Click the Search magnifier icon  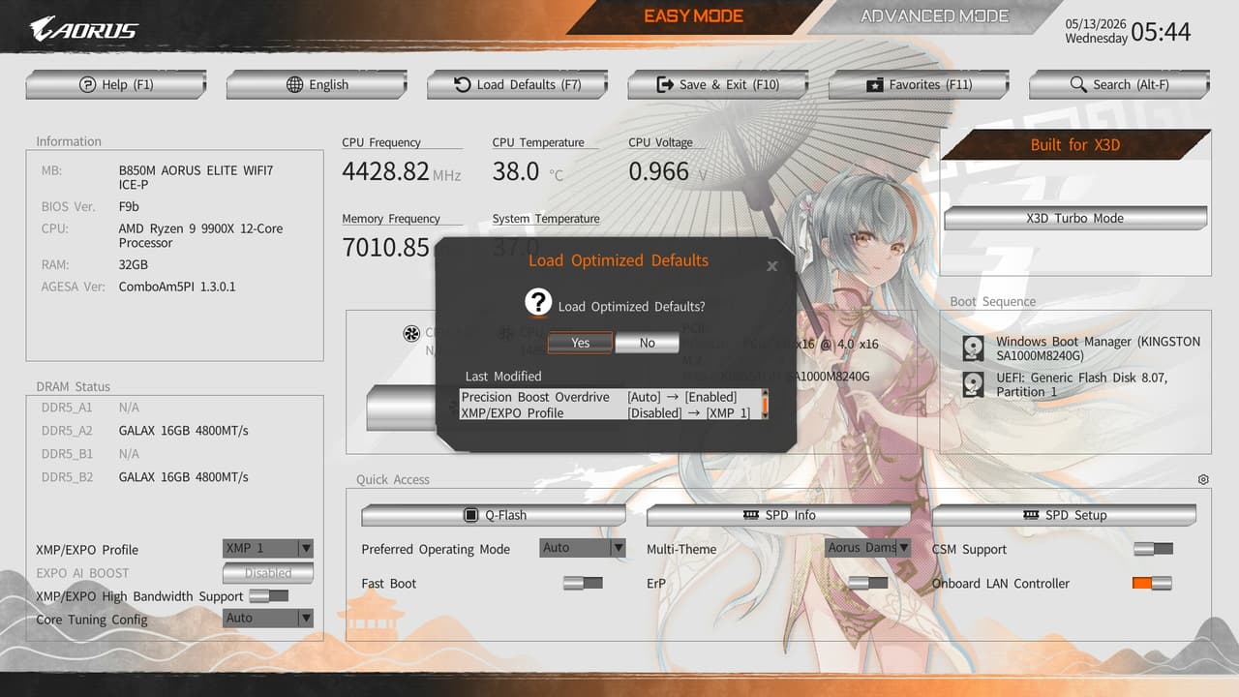click(x=1078, y=85)
